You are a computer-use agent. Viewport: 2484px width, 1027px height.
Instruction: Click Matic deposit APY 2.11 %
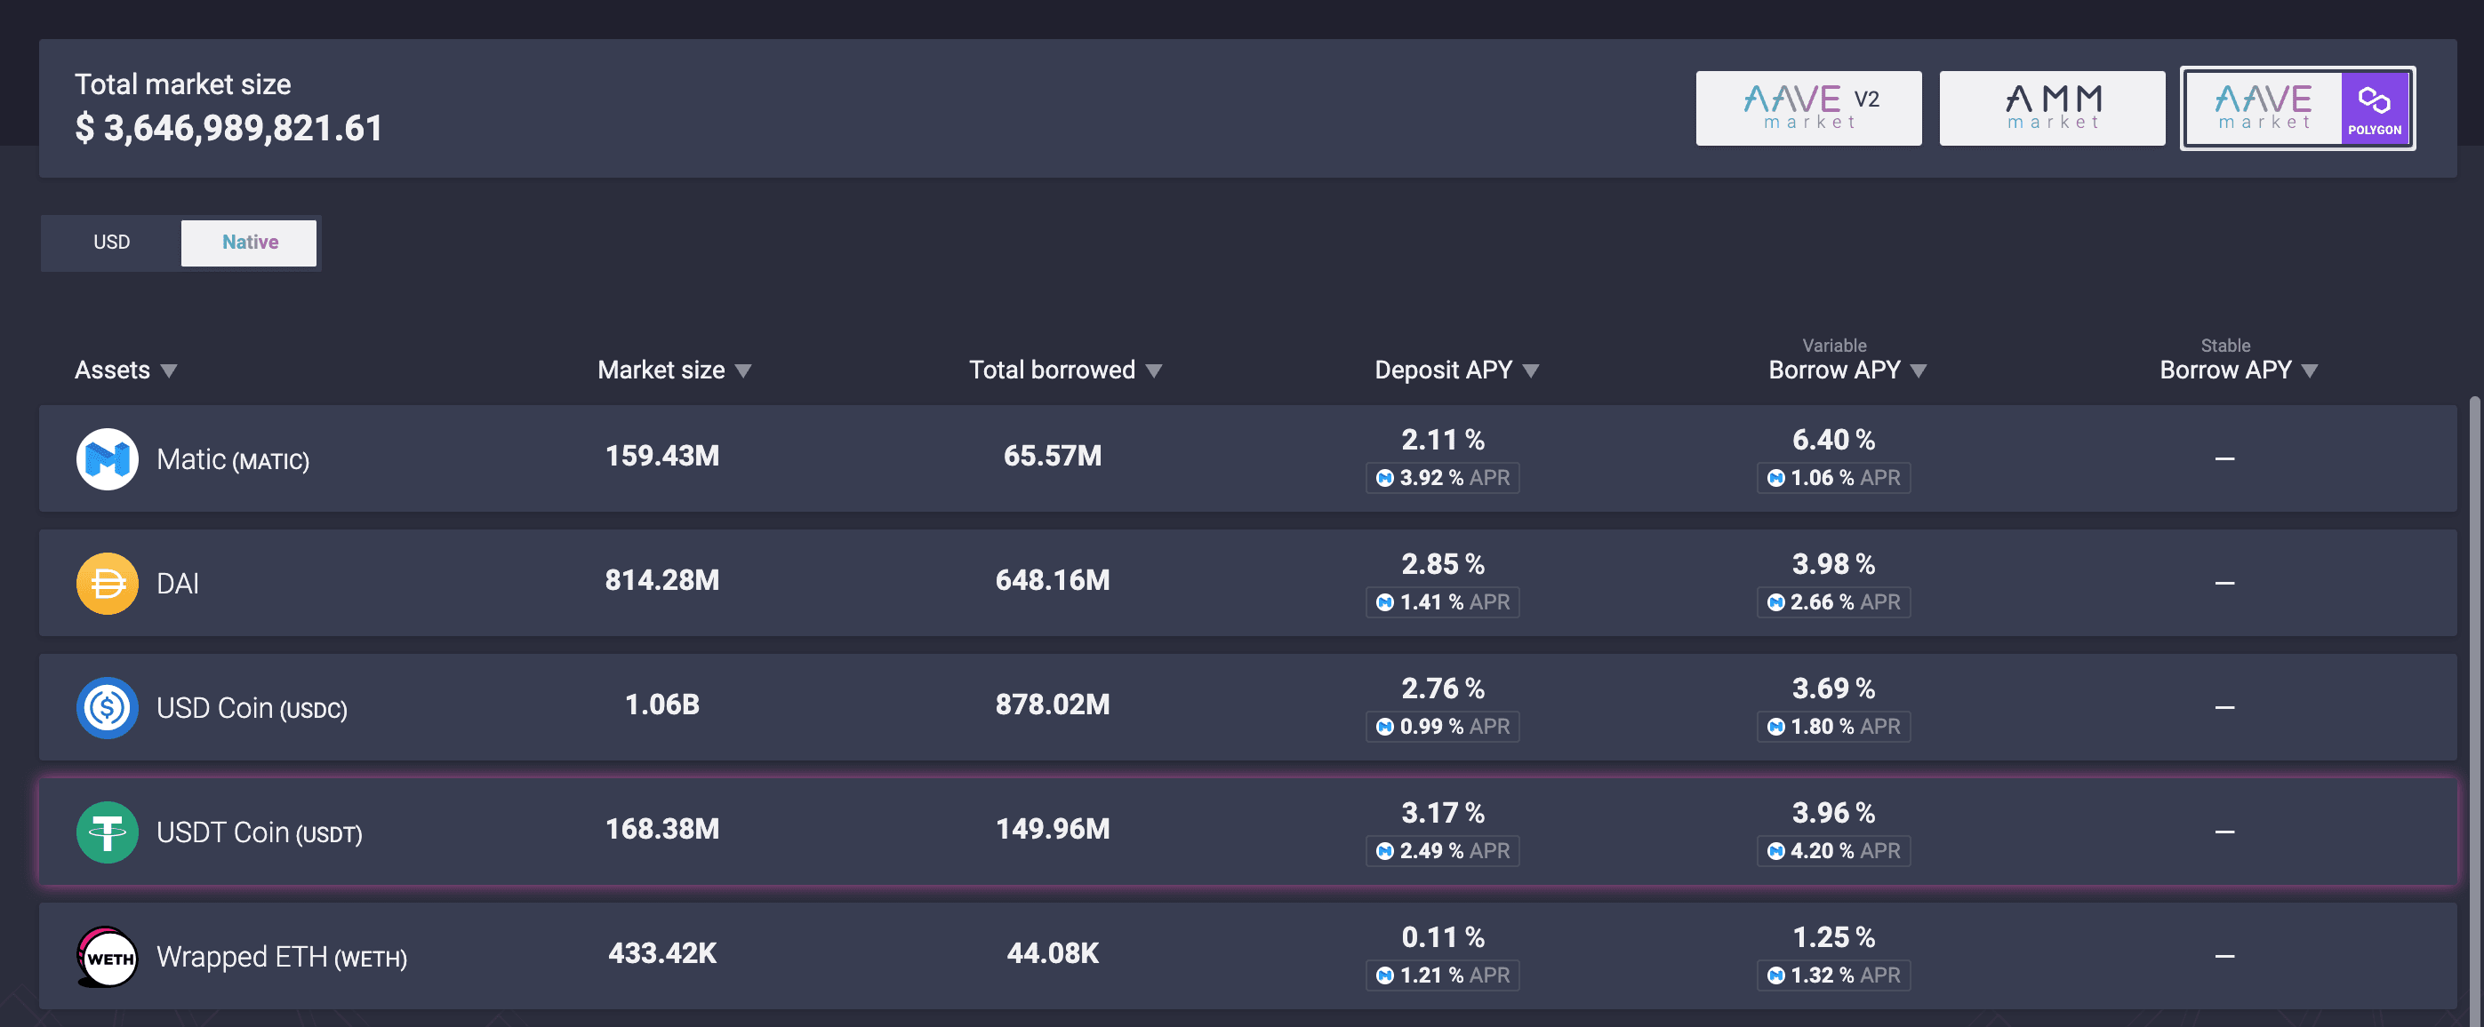coord(1443,441)
